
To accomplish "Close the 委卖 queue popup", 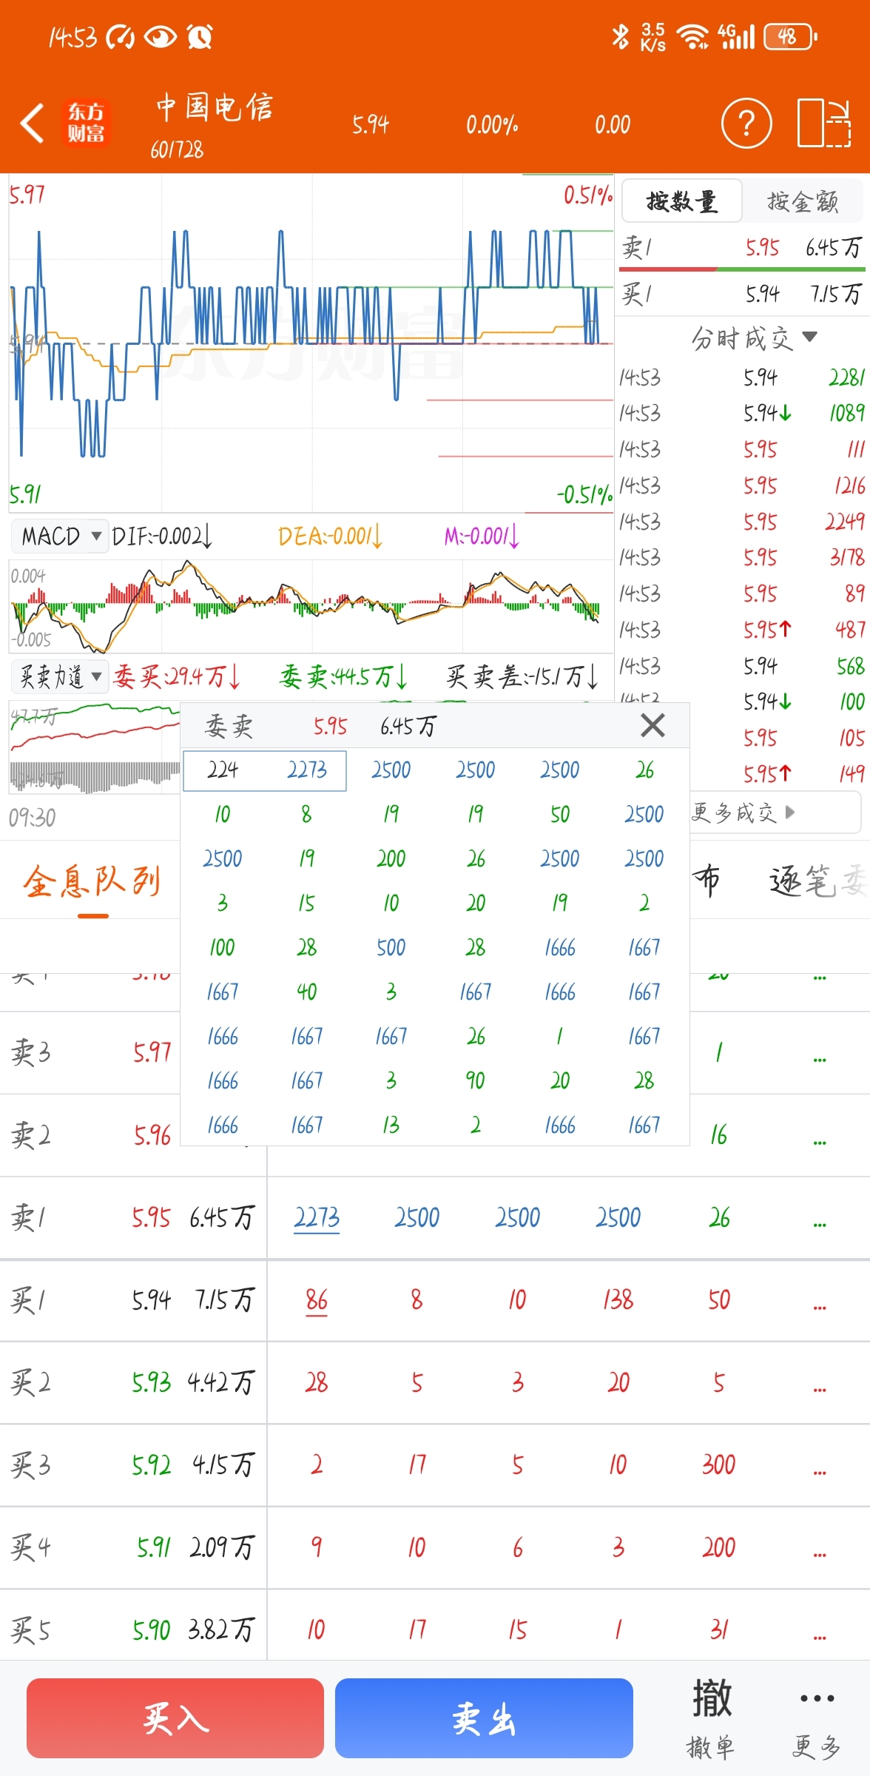I will tap(652, 725).
